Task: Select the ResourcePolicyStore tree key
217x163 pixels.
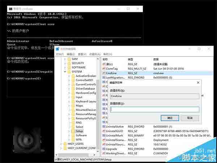Action: point(86,118)
